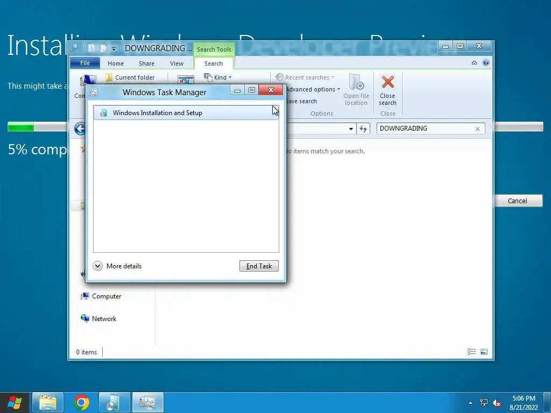Click Windows Installation and Setup app icon
Image resolution: width=551 pixels, height=413 pixels.
click(x=103, y=113)
